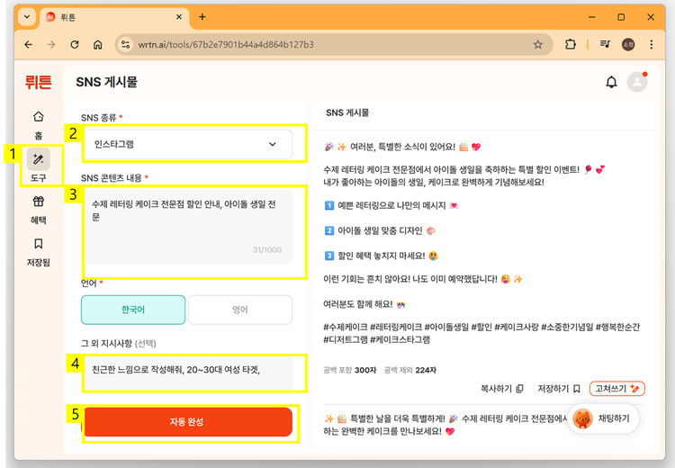675x468 pixels.
Task: Click the browser home icon
Action: click(x=98, y=44)
